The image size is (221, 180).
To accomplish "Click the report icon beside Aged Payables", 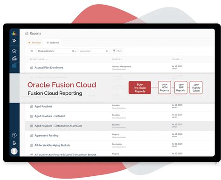I will click(x=31, y=107).
